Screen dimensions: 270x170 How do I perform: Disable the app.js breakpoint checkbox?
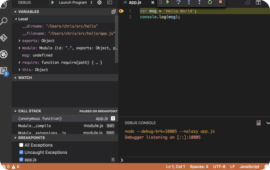click(21, 159)
